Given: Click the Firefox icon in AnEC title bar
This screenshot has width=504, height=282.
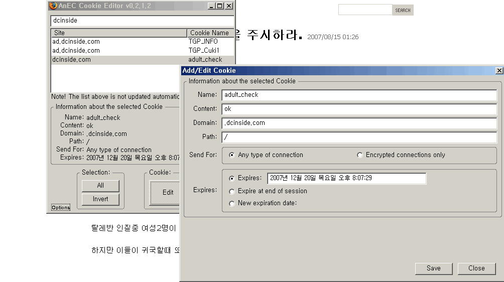Looking at the screenshot, I should (53, 6).
